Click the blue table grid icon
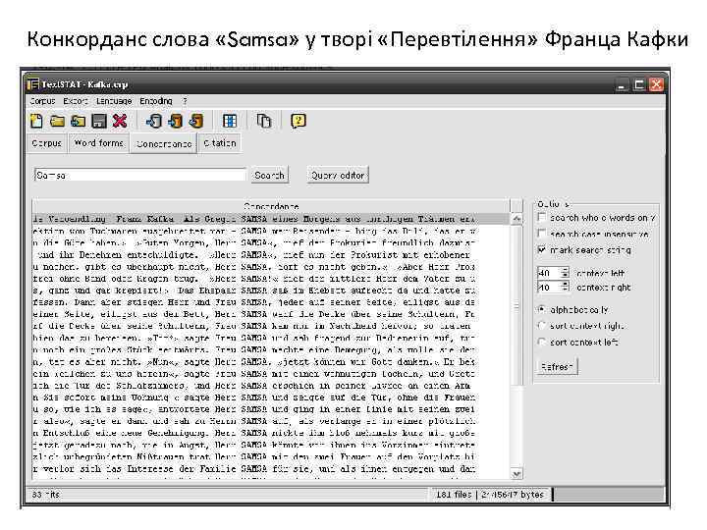The width and height of the screenshot is (707, 530). coord(230,121)
